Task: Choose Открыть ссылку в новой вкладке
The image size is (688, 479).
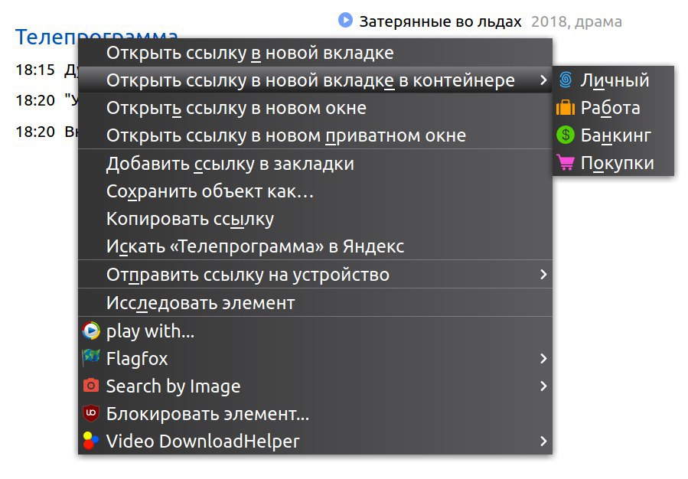Action: tap(315, 53)
